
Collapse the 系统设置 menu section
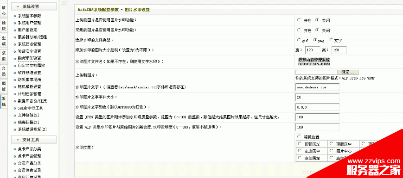(34, 6)
